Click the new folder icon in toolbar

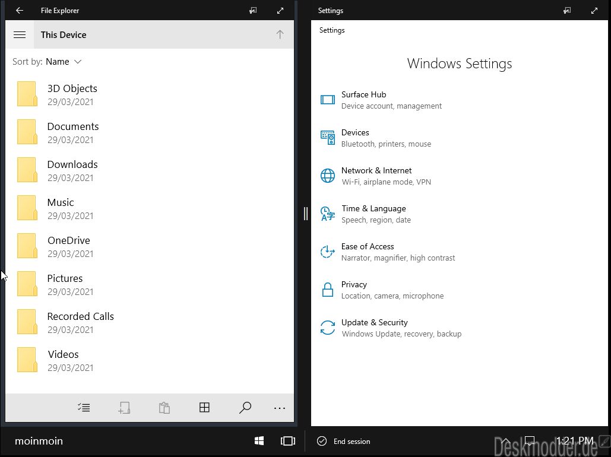124,408
